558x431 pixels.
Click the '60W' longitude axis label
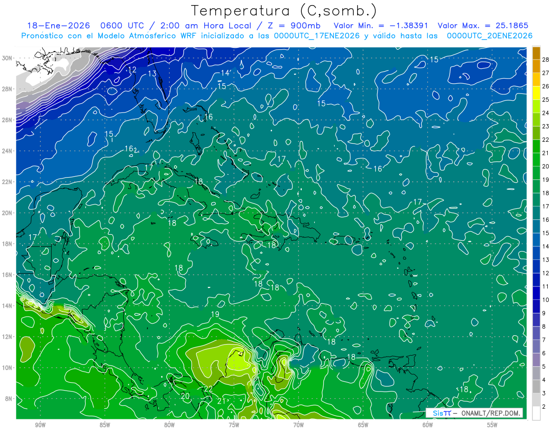click(x=428, y=425)
